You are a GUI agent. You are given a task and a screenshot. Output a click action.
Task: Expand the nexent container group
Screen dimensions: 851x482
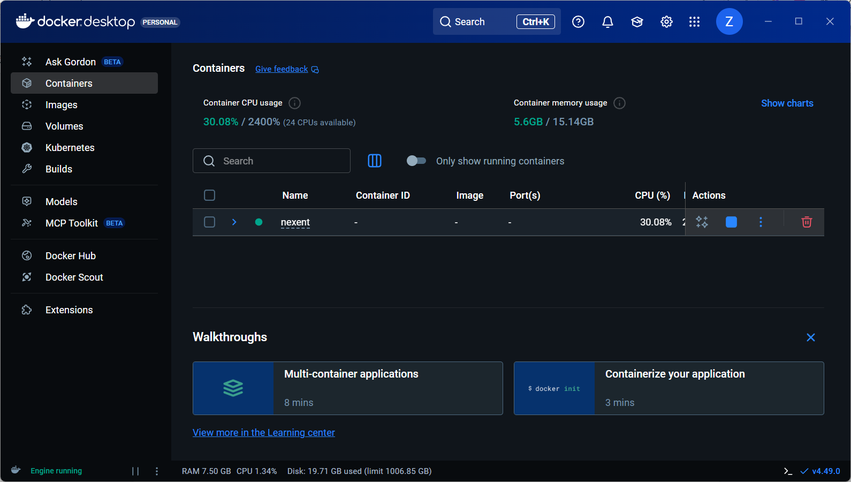(x=234, y=222)
